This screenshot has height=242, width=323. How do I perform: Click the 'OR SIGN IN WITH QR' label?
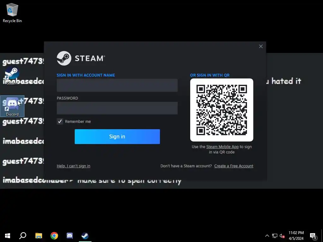[x=210, y=75]
